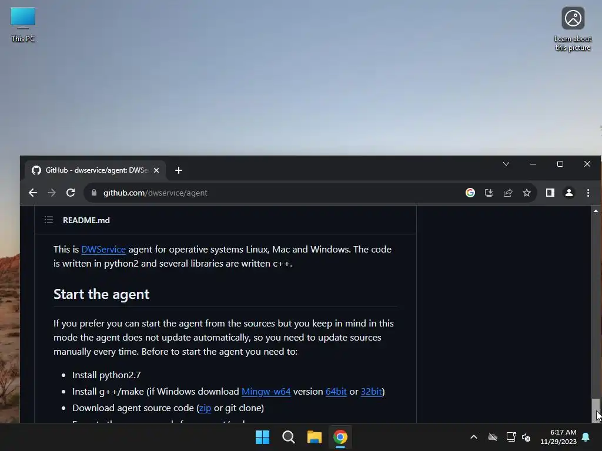Click OneDrive cloud tray icon
The image size is (602, 451).
click(x=493, y=437)
